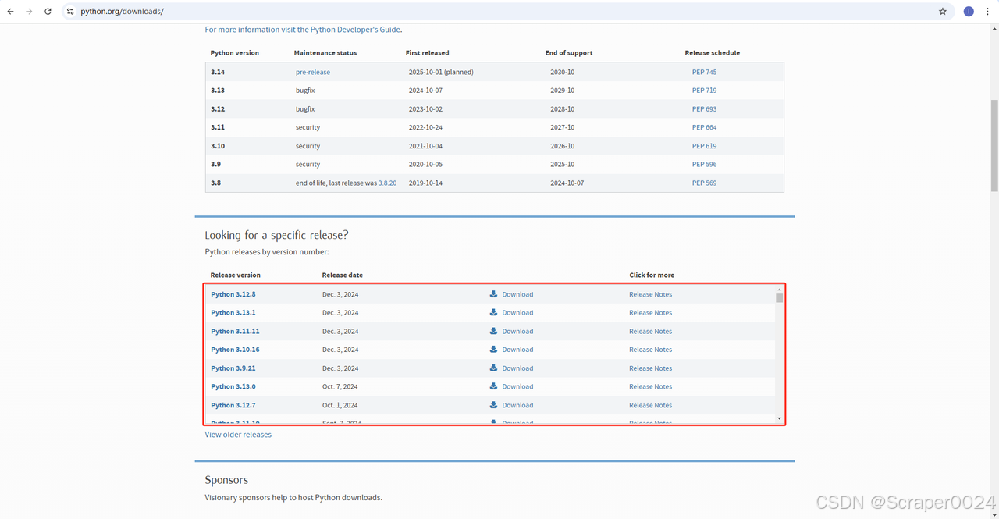Click the 2025-10-01 (planned) cell
The width and height of the screenshot is (999, 519).
[x=441, y=72]
